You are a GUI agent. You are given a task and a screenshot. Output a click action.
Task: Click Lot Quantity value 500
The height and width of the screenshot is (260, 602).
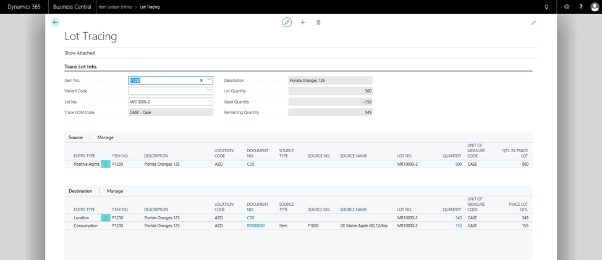click(x=330, y=91)
